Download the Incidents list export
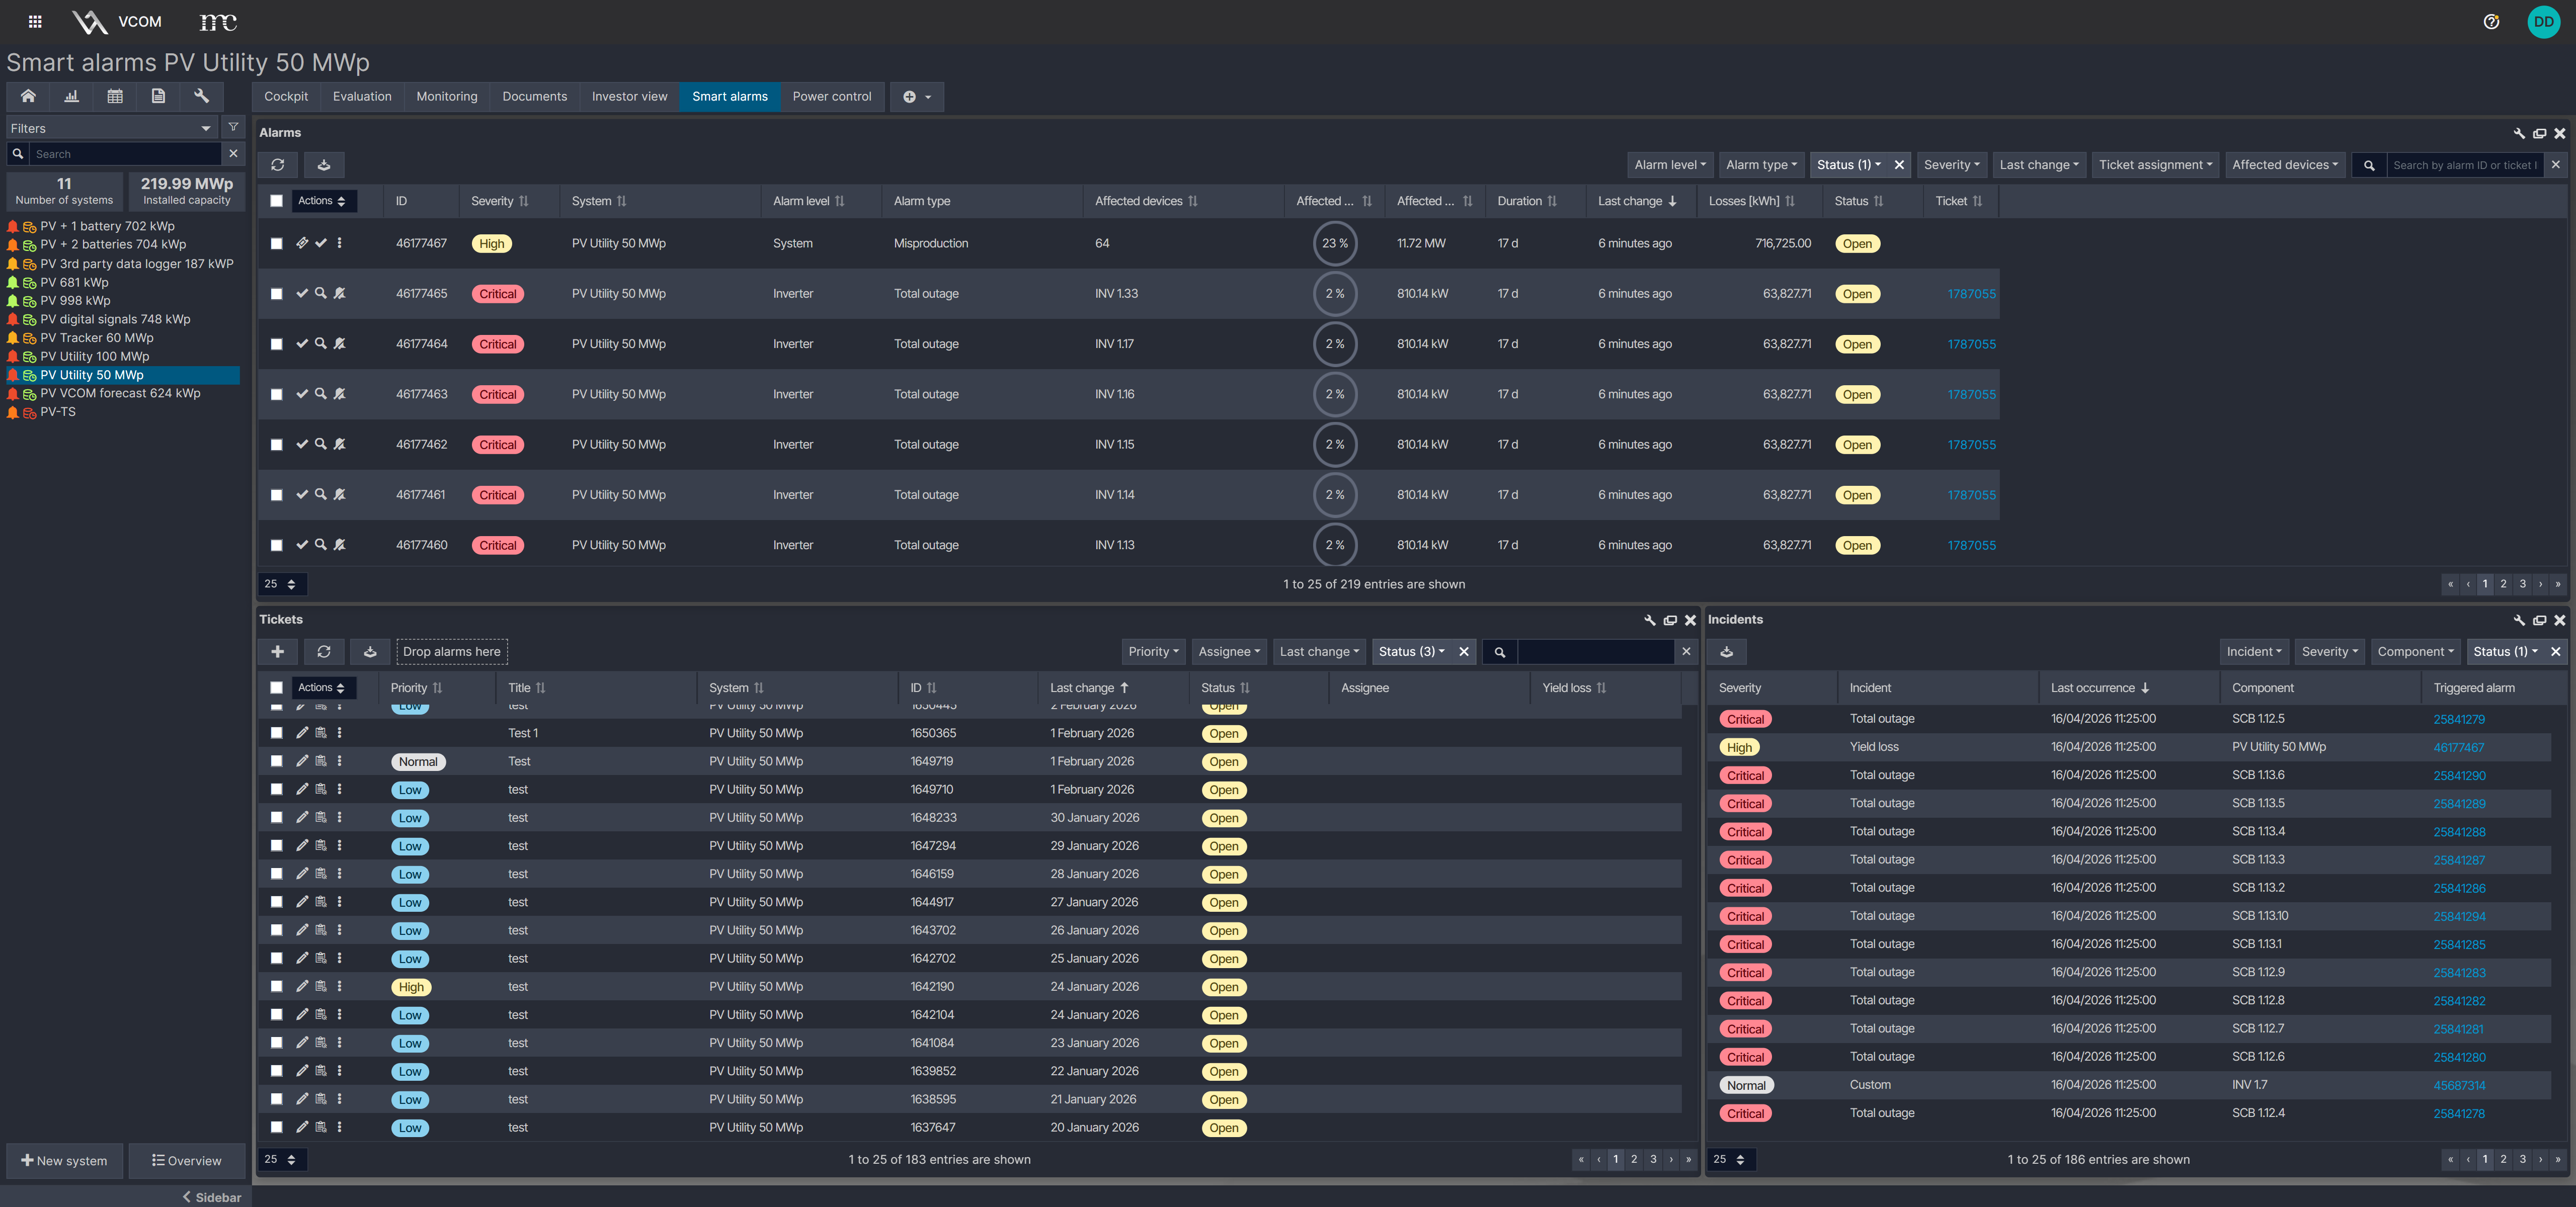 click(1727, 651)
